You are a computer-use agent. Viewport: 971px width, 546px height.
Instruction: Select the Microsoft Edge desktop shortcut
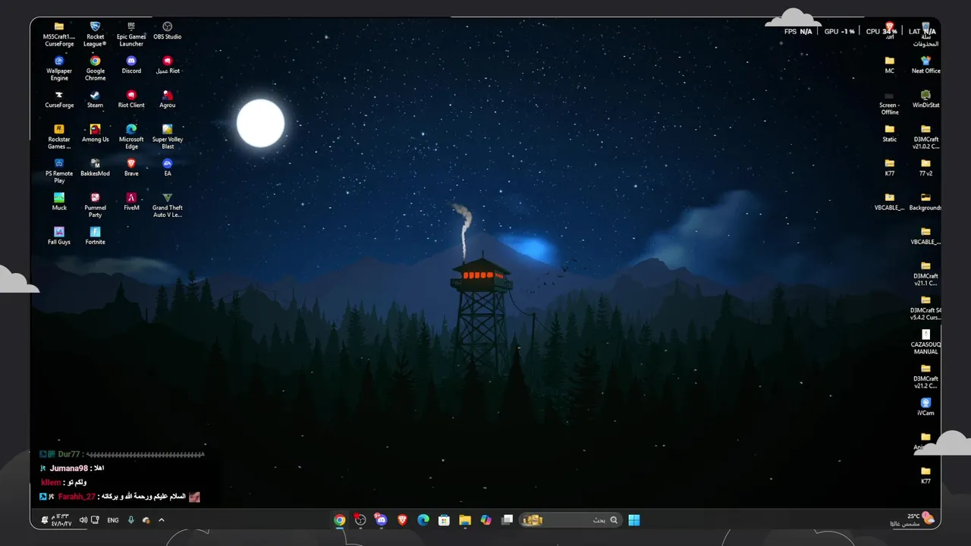(x=131, y=136)
